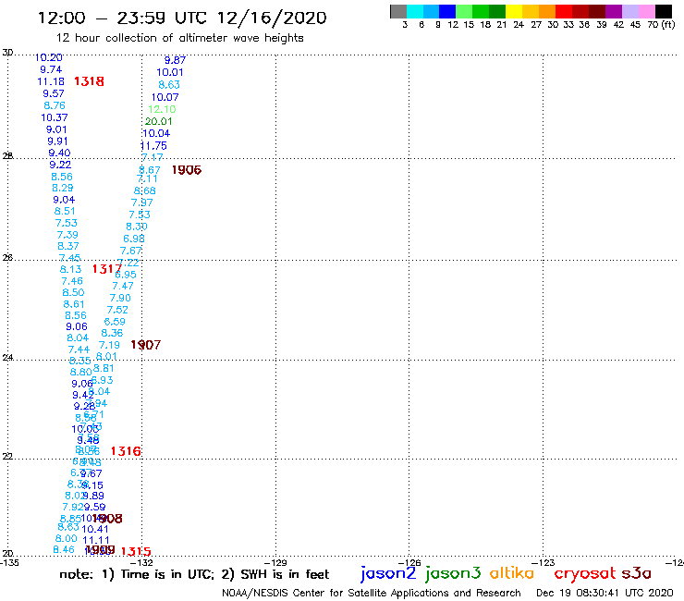Click the 7.19 wave height value
Image resolution: width=684 pixels, height=601 pixels.
109,345
